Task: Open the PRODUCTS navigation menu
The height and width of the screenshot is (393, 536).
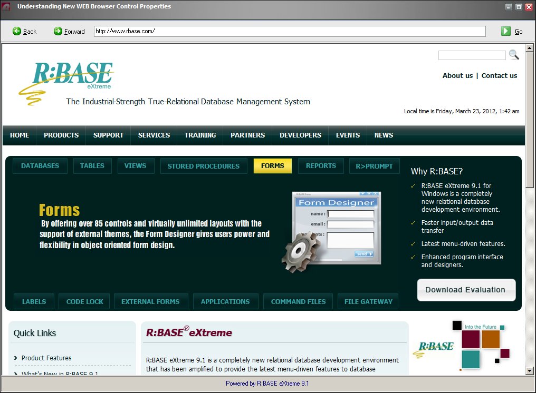Action: (61, 135)
